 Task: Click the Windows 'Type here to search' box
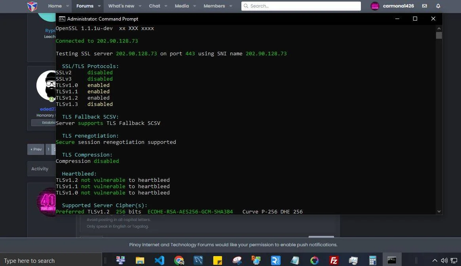click(x=51, y=260)
